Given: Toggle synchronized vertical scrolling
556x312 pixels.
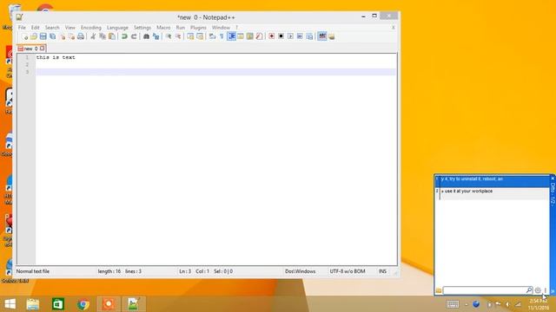Looking at the screenshot, I should (190, 36).
